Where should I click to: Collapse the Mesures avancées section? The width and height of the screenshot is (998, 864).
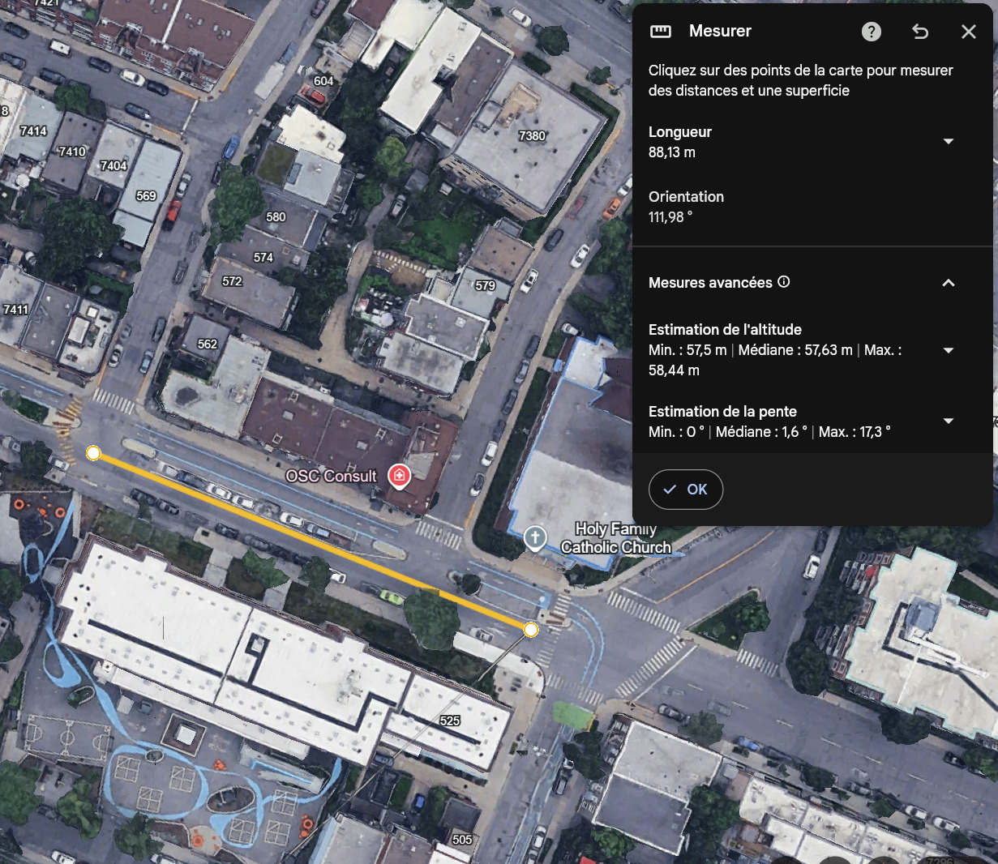(949, 283)
